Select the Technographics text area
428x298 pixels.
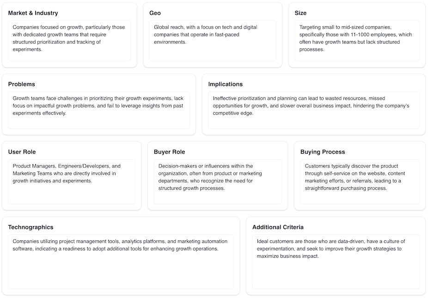[121, 262]
